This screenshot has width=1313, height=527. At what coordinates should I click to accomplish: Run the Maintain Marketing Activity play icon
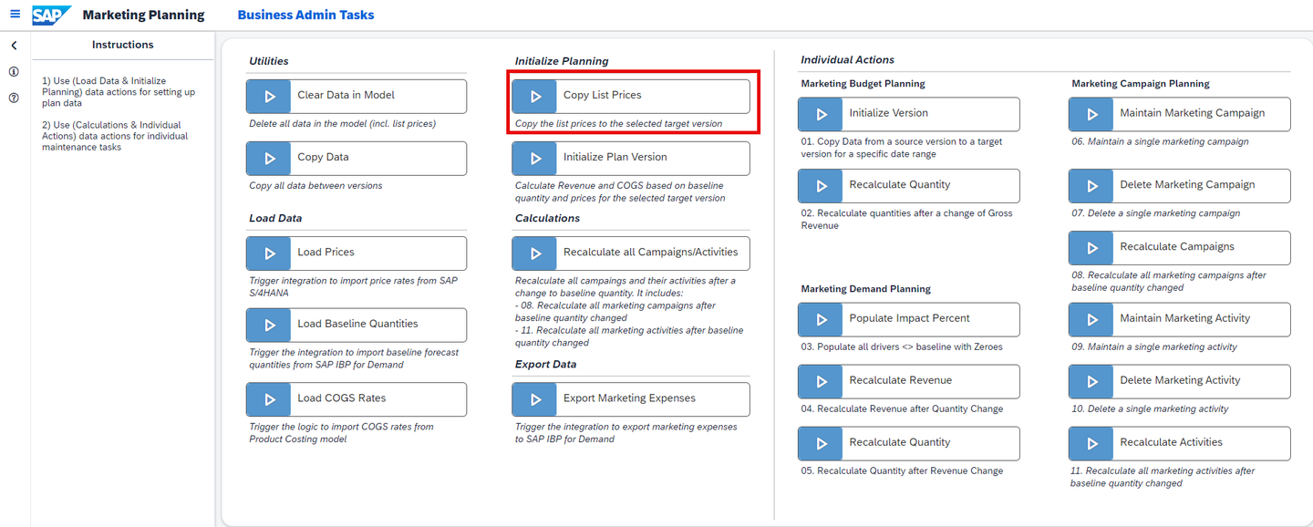coord(1091,319)
